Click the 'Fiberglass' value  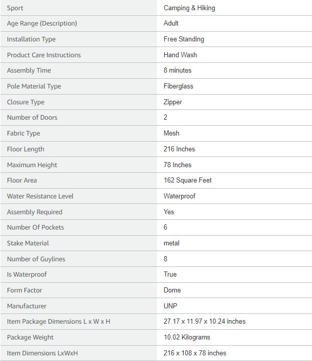pyautogui.click(x=178, y=86)
